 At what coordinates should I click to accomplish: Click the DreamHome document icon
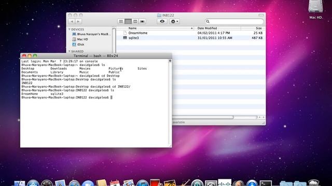125,33
